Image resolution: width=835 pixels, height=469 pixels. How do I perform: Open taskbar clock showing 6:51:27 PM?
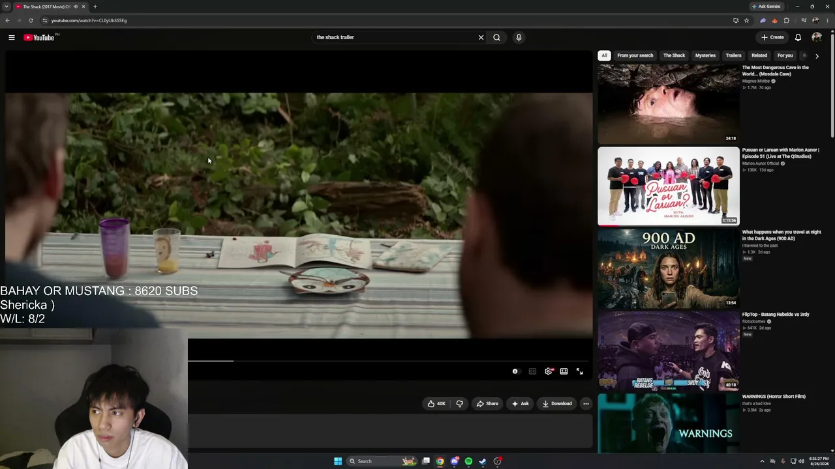click(819, 461)
